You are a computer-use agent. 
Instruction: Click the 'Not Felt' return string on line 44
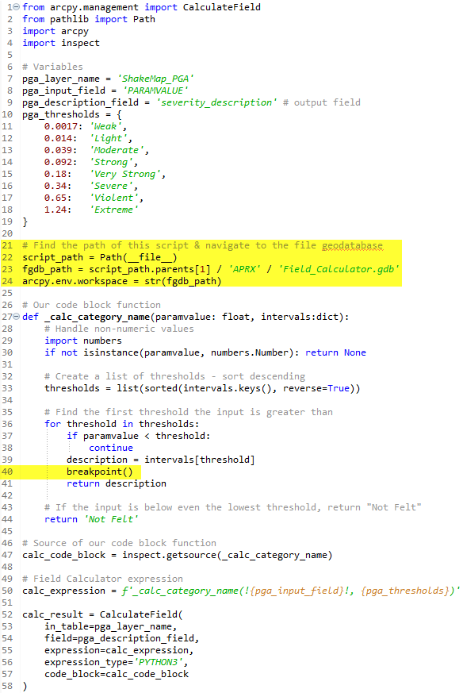[111, 520]
